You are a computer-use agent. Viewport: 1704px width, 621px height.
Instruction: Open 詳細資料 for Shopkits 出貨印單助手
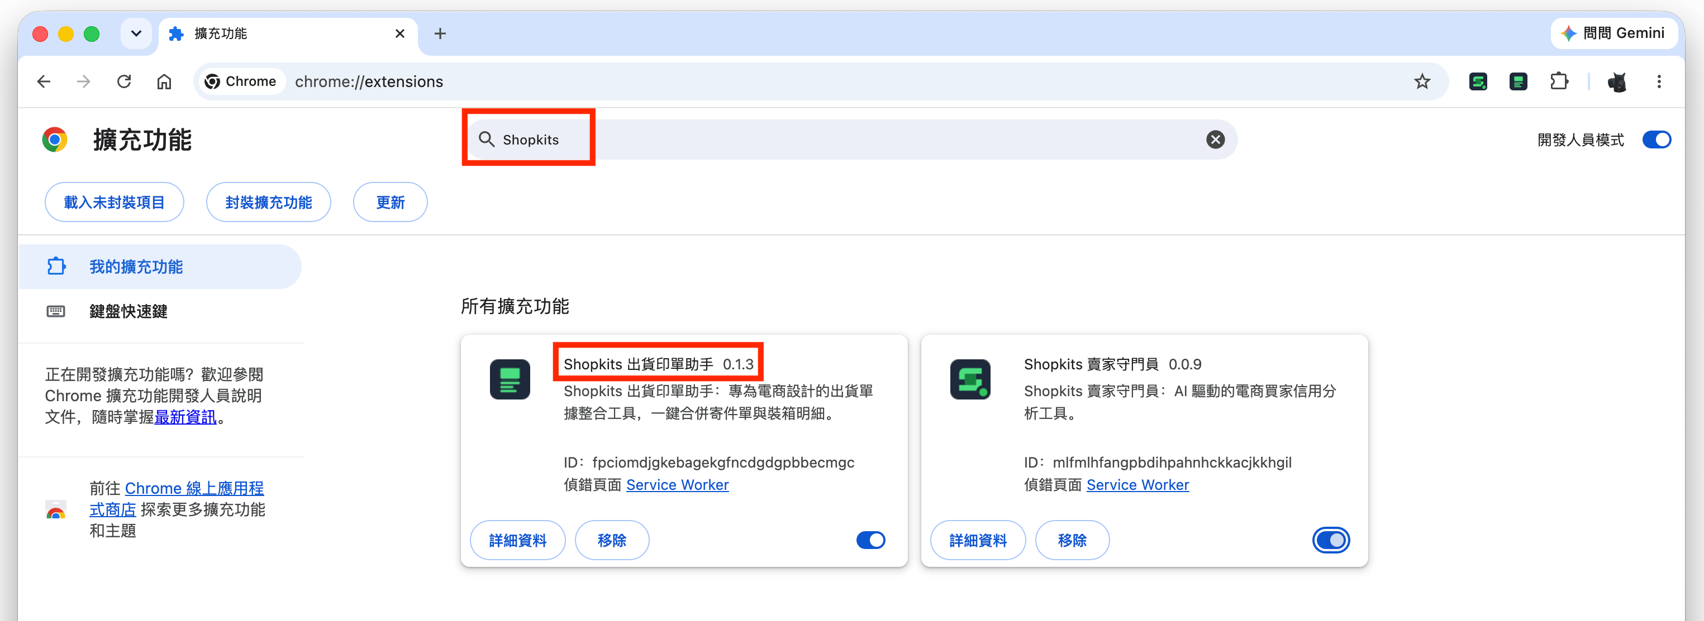pyautogui.click(x=517, y=541)
